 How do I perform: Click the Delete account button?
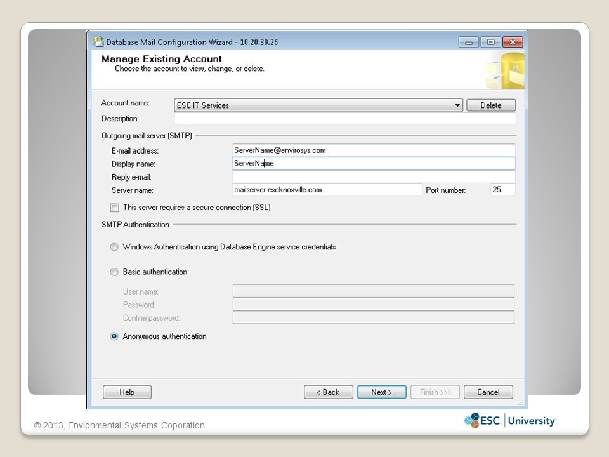tap(491, 105)
